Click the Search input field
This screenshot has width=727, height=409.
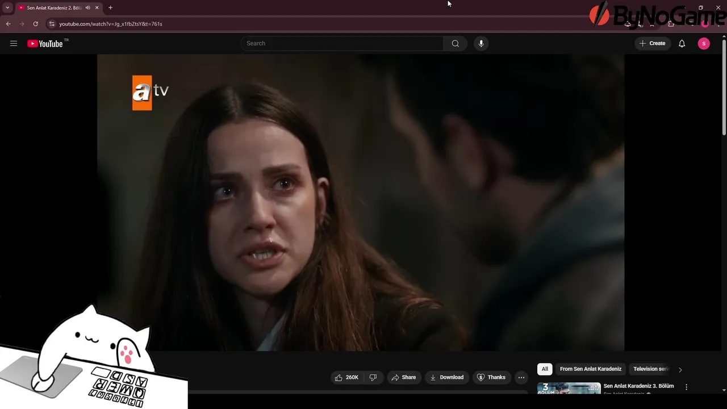342,44
